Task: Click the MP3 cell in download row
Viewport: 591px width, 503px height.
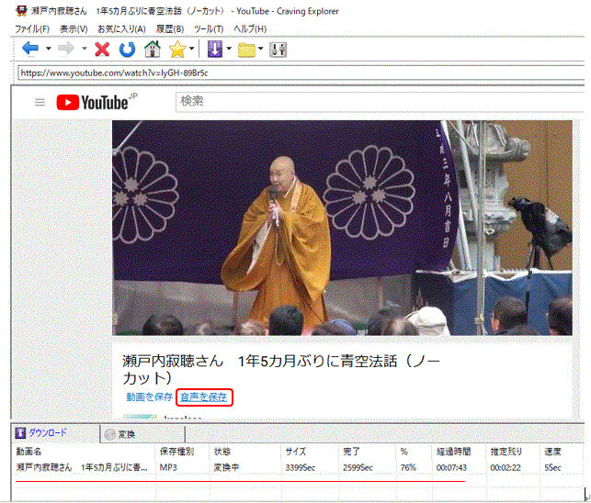Action: [168, 467]
